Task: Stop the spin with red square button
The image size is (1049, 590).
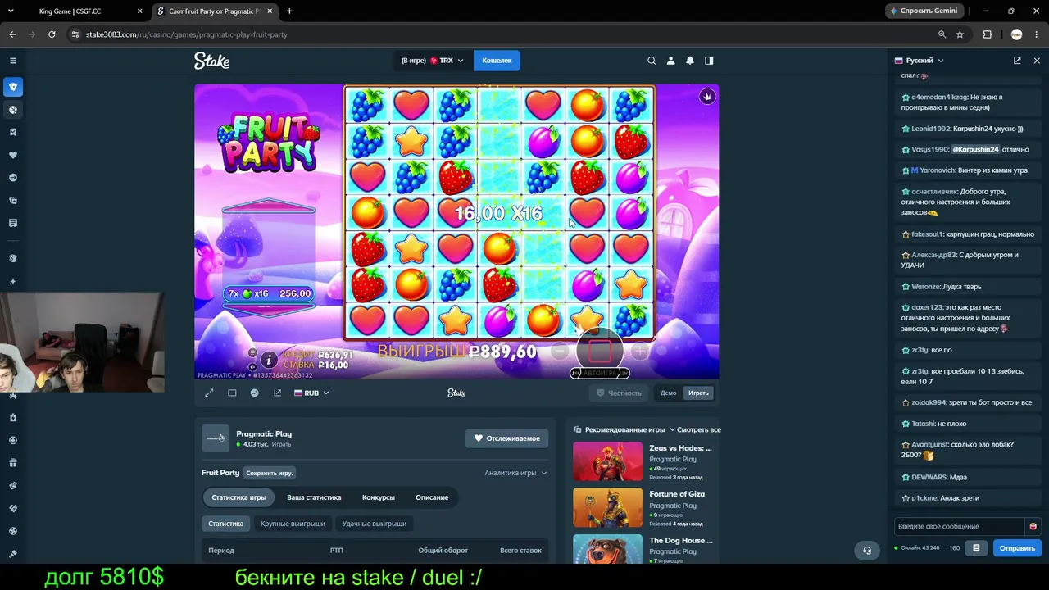Action: point(599,352)
